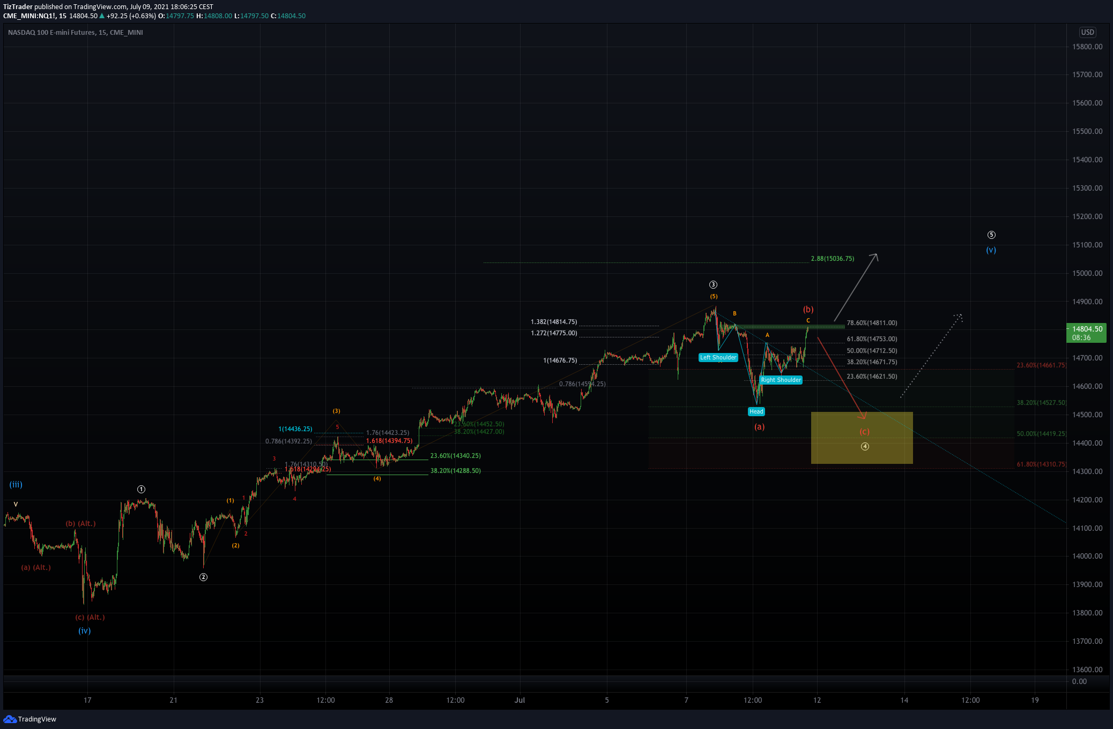Select the blue (v) wave label

point(991,250)
